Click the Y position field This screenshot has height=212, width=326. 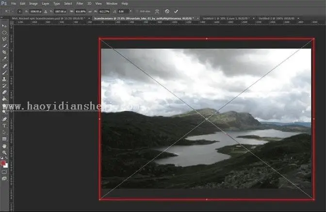60,12
